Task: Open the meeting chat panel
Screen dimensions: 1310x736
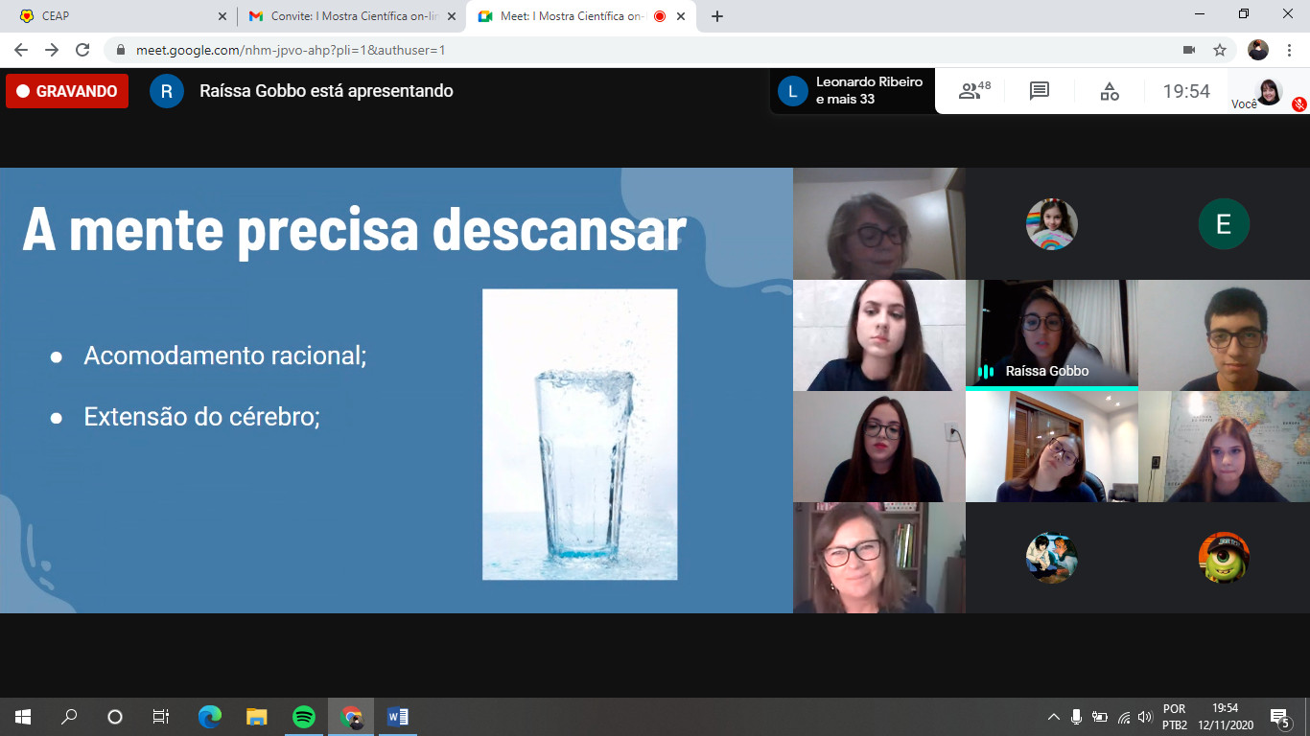Action: pos(1040,91)
